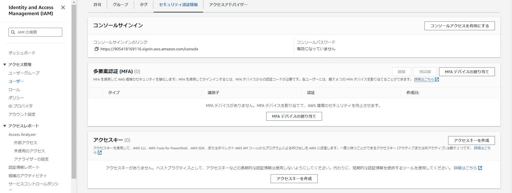The width and height of the screenshot is (512, 193).
Task: Navigate to ロール
Action: click(x=14, y=89)
